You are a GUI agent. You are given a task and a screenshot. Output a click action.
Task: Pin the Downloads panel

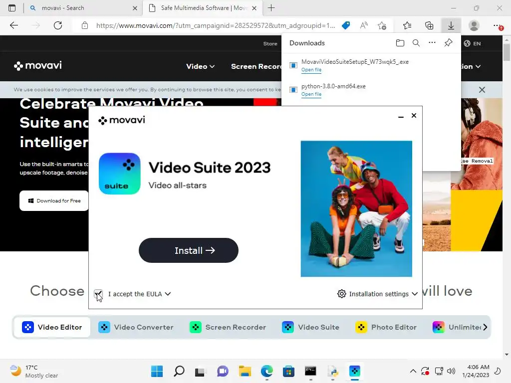[x=449, y=43]
